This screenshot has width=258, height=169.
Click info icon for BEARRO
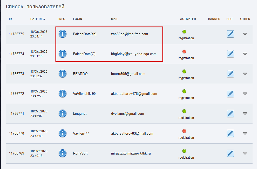(x=63, y=74)
